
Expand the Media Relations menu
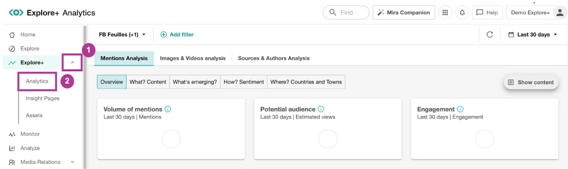(x=73, y=162)
